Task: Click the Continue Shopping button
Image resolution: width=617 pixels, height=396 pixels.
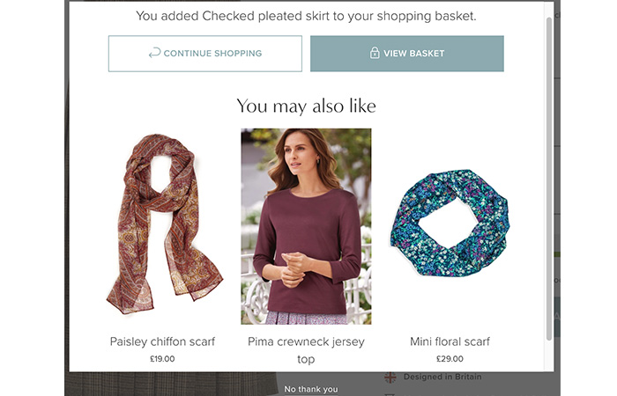Action: point(204,54)
